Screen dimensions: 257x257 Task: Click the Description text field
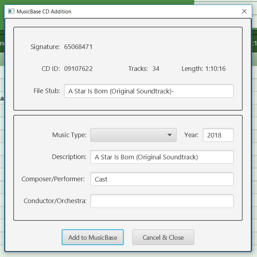tap(162, 157)
